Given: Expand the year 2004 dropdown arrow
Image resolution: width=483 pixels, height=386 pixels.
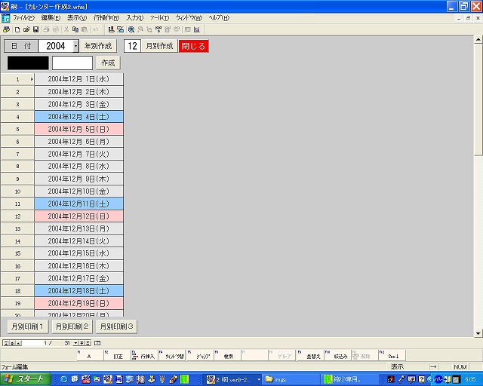Looking at the screenshot, I should [x=75, y=46].
